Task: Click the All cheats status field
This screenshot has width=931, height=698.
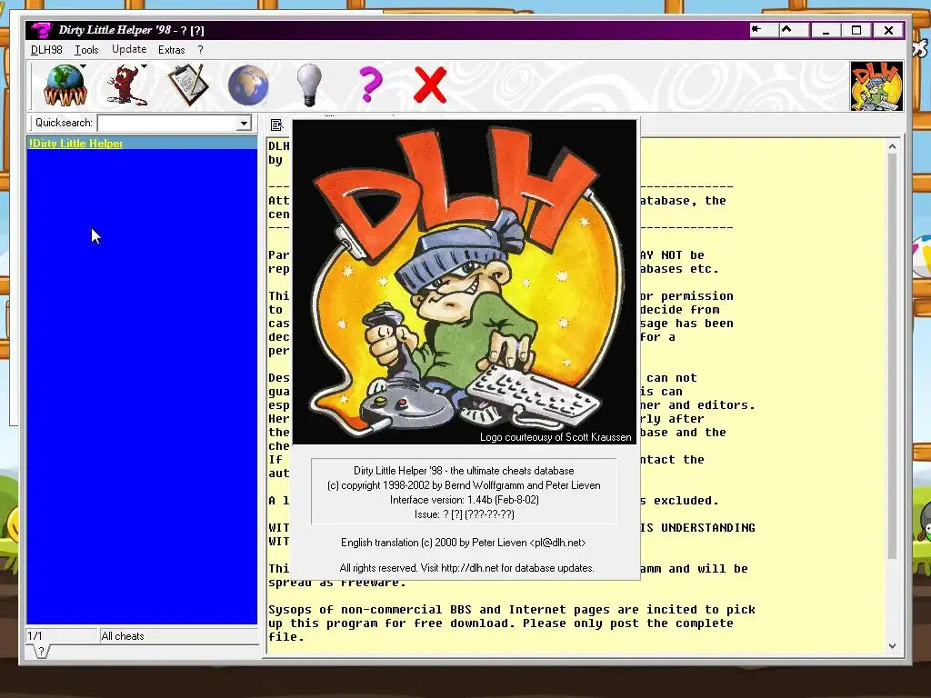Action: pos(178,635)
